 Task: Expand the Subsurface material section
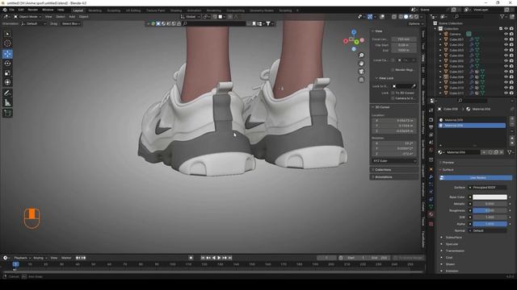tap(453, 238)
